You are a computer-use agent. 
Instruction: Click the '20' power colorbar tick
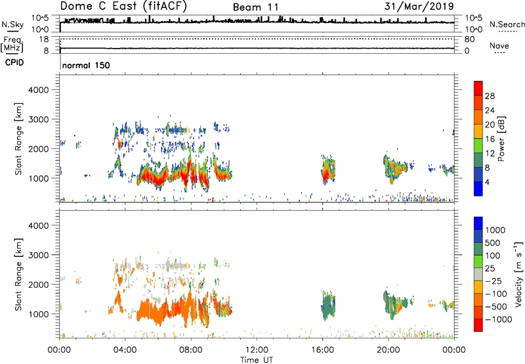(490, 125)
